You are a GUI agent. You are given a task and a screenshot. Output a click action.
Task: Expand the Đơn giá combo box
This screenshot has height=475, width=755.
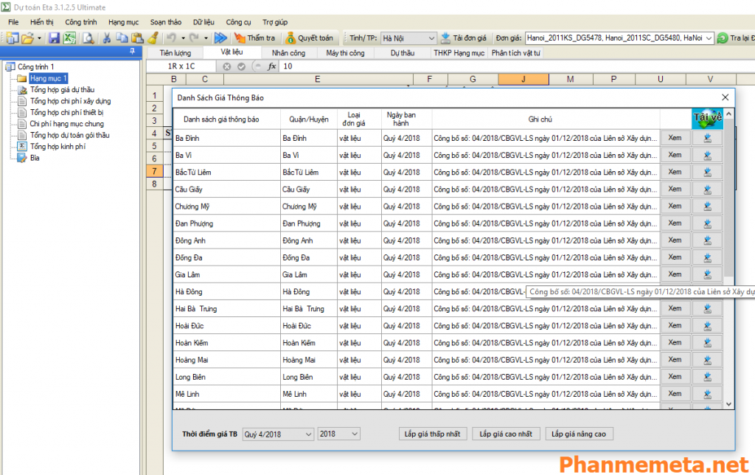tap(709, 38)
